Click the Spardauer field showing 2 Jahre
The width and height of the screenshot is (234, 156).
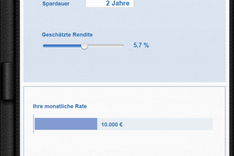coord(110,3)
